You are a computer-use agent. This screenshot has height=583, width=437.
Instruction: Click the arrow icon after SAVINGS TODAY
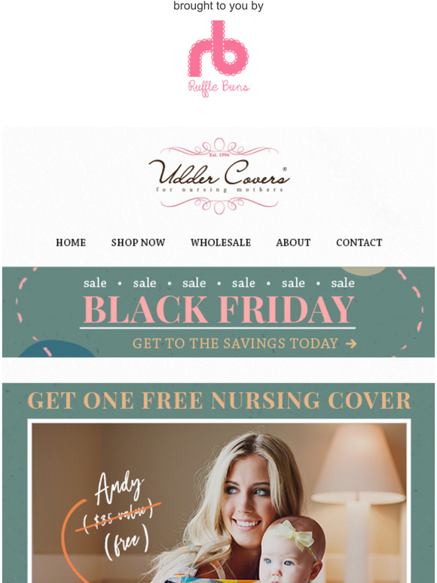coord(351,343)
